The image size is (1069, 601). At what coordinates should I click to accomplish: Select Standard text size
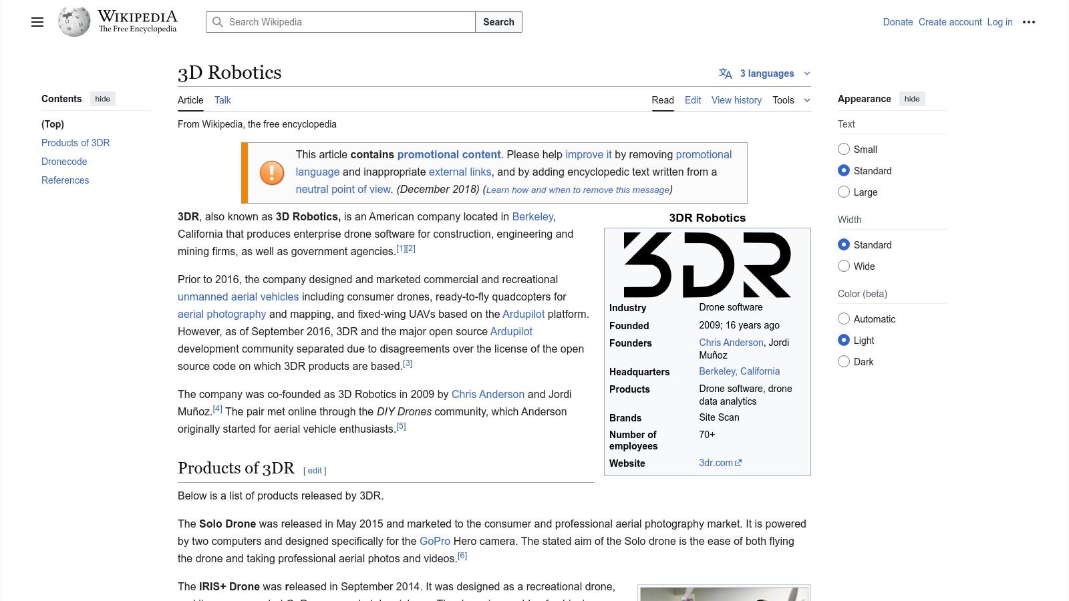(x=844, y=170)
